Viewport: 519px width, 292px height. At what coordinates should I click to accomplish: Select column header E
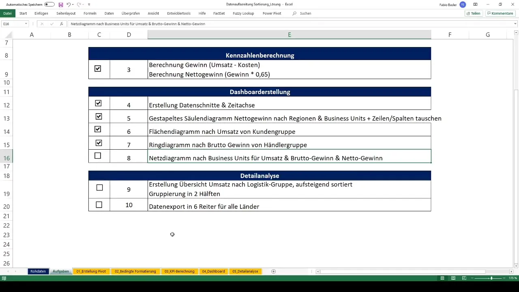[290, 35]
